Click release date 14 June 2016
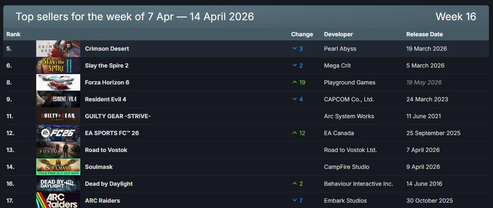 coord(424,184)
